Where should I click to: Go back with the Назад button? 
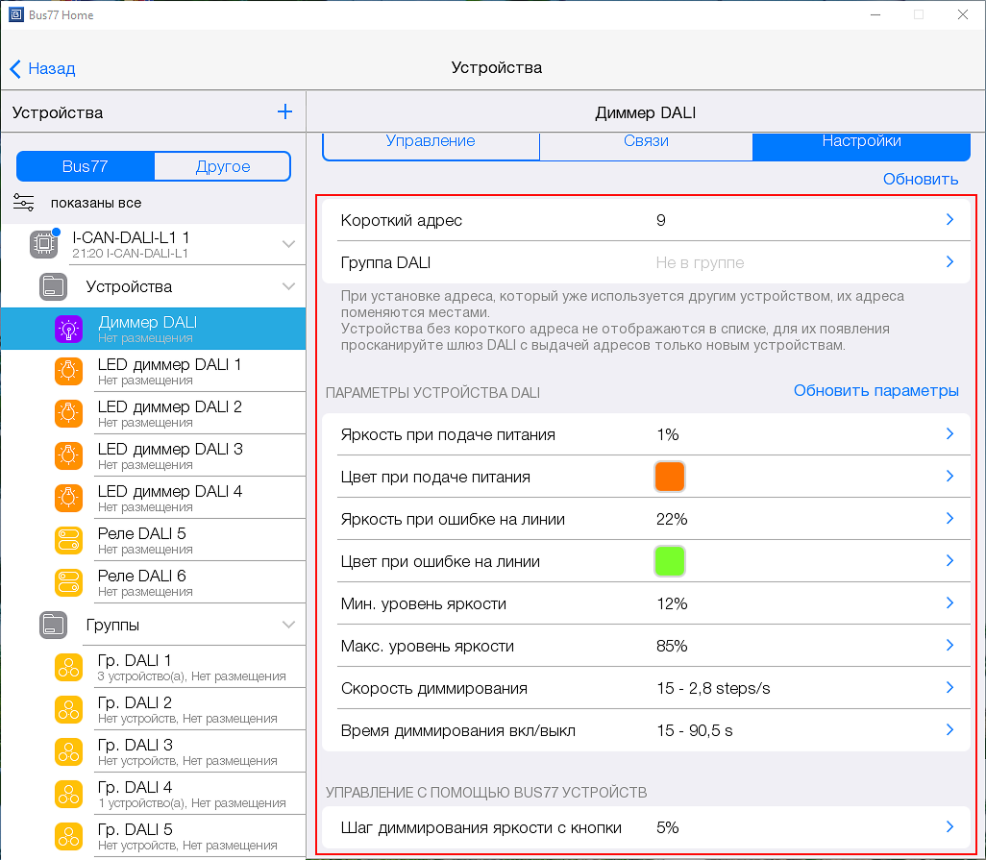click(42, 68)
